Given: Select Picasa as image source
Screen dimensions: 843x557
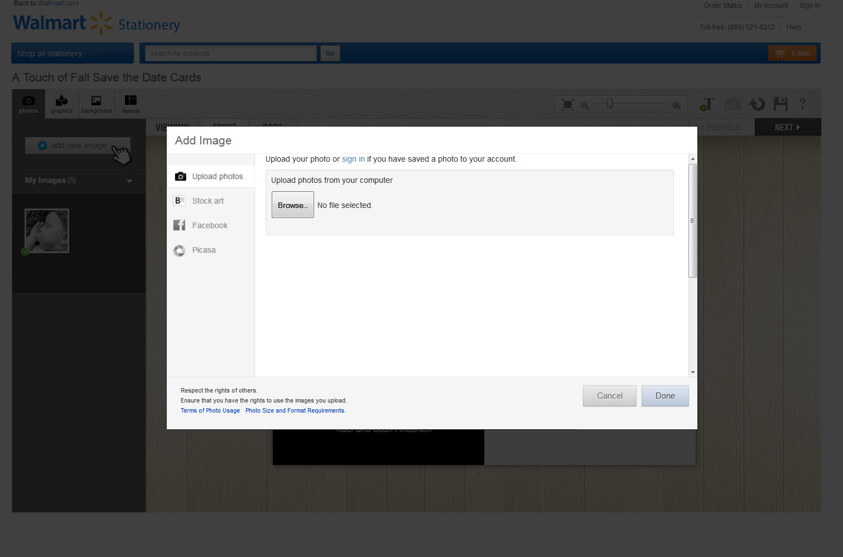Looking at the screenshot, I should pos(204,250).
